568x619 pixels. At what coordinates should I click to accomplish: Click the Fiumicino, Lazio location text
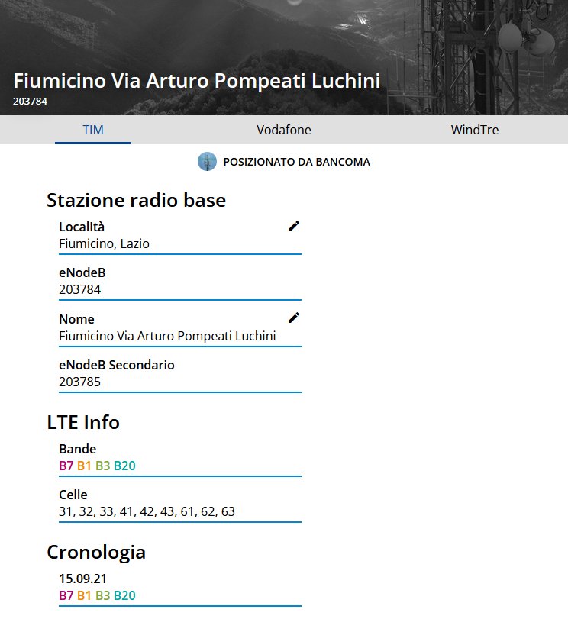(105, 244)
